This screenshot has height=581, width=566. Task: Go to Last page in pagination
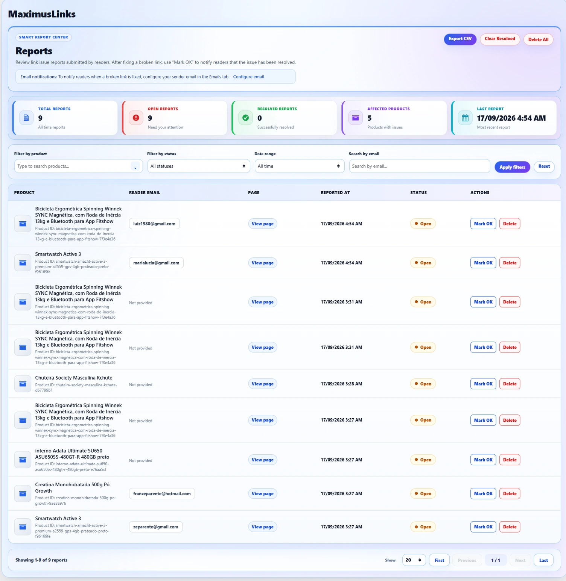(x=543, y=560)
